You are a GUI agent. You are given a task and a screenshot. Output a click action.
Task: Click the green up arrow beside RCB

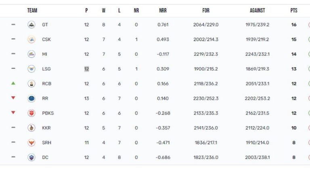[x=13, y=83]
